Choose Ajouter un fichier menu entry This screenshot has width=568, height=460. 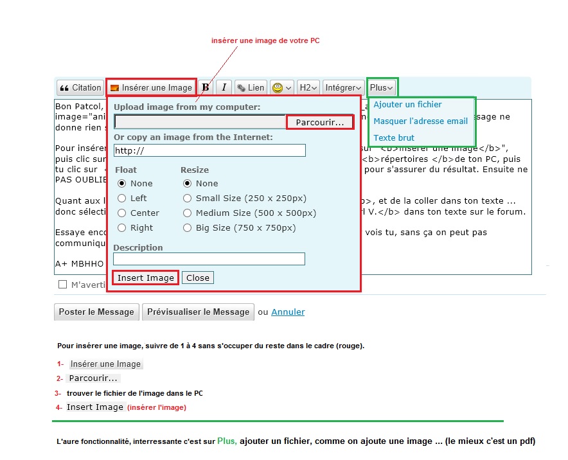click(x=407, y=105)
